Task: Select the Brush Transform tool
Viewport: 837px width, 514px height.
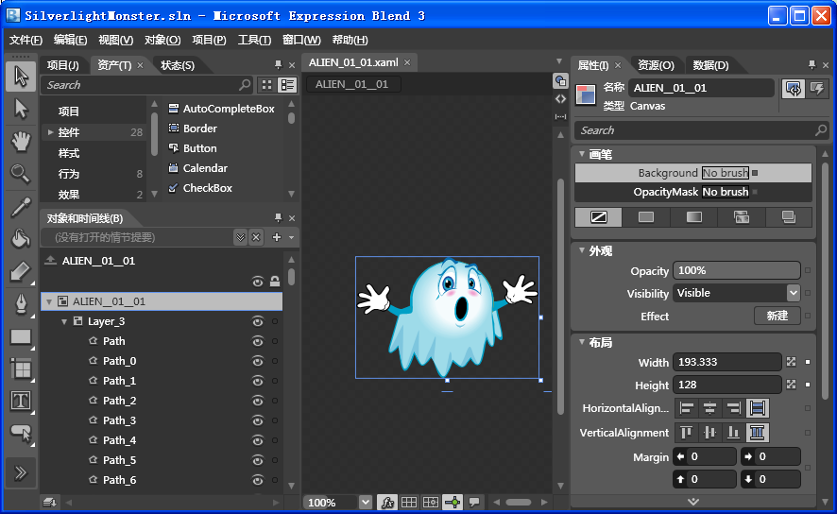Action: (21, 272)
